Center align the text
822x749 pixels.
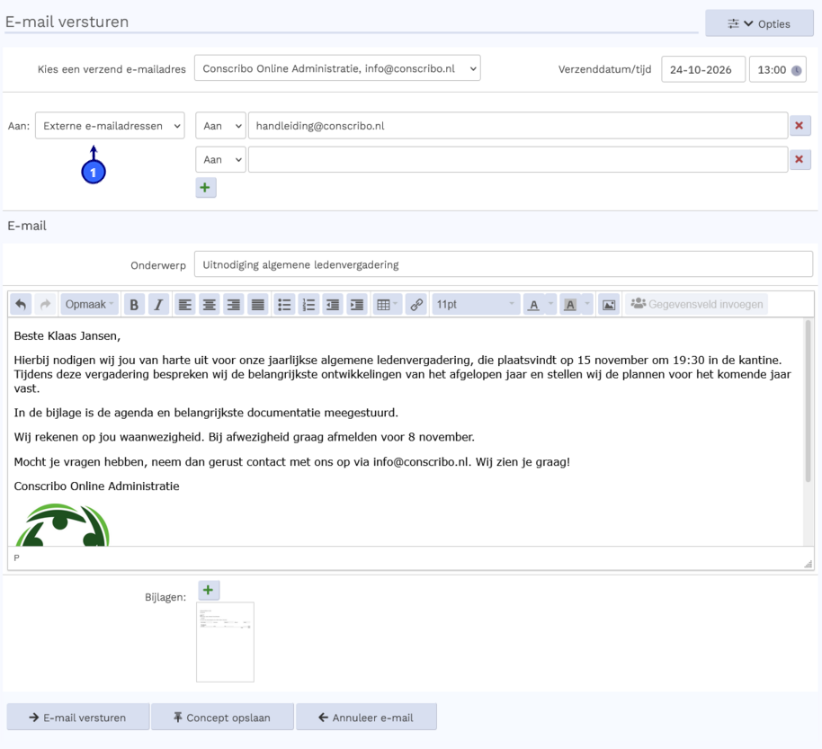pos(210,305)
